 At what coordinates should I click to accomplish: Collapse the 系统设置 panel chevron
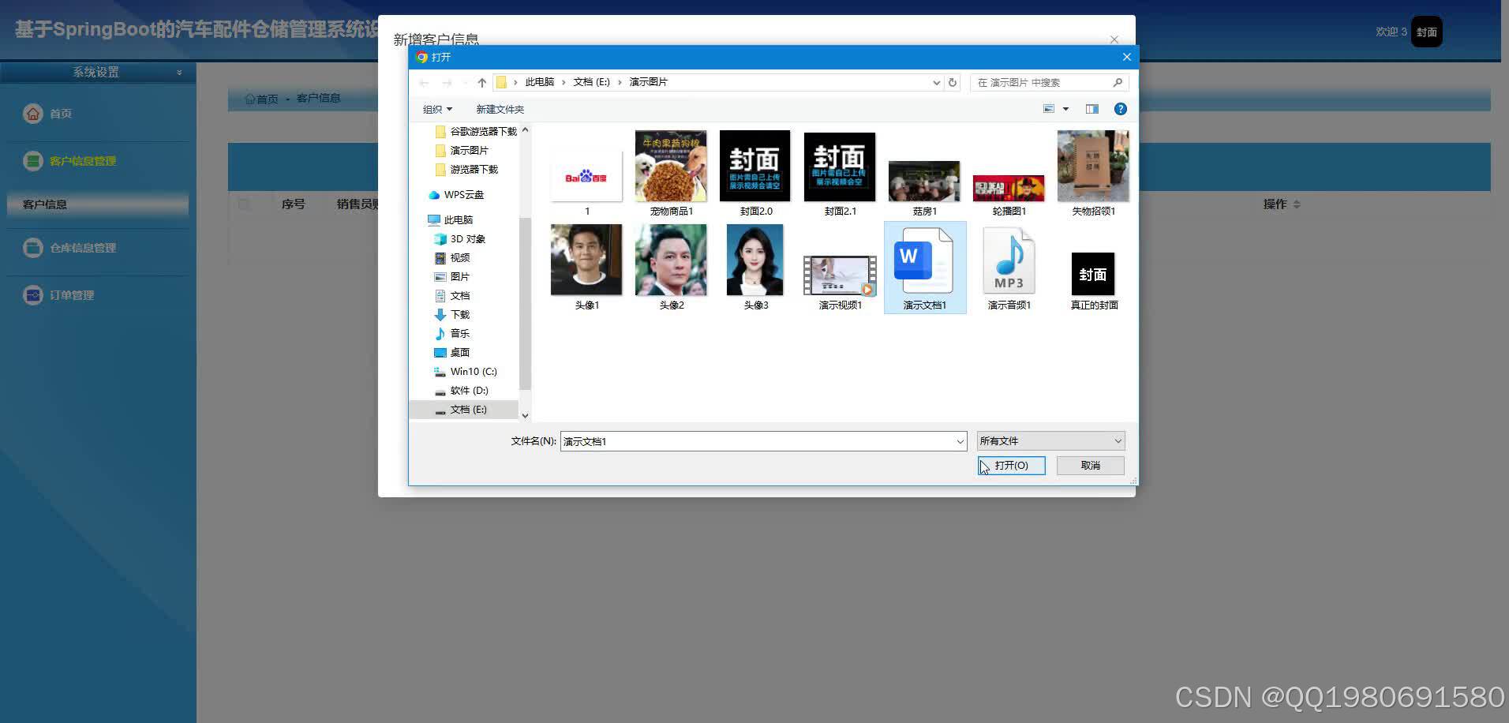[179, 71]
